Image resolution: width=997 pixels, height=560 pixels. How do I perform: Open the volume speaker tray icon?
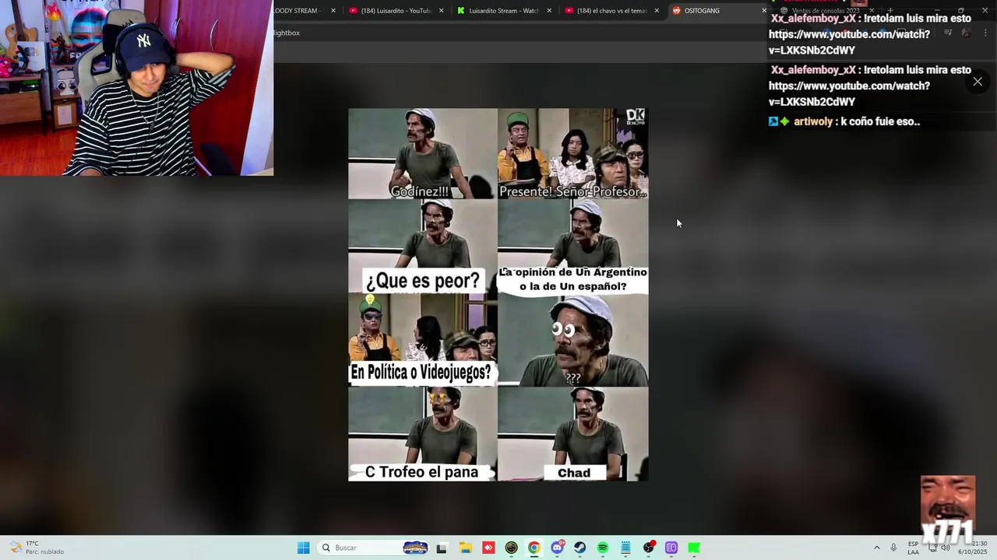pos(946,548)
